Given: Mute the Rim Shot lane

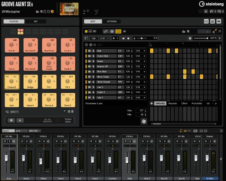Looking at the screenshot, I should pos(89,72).
